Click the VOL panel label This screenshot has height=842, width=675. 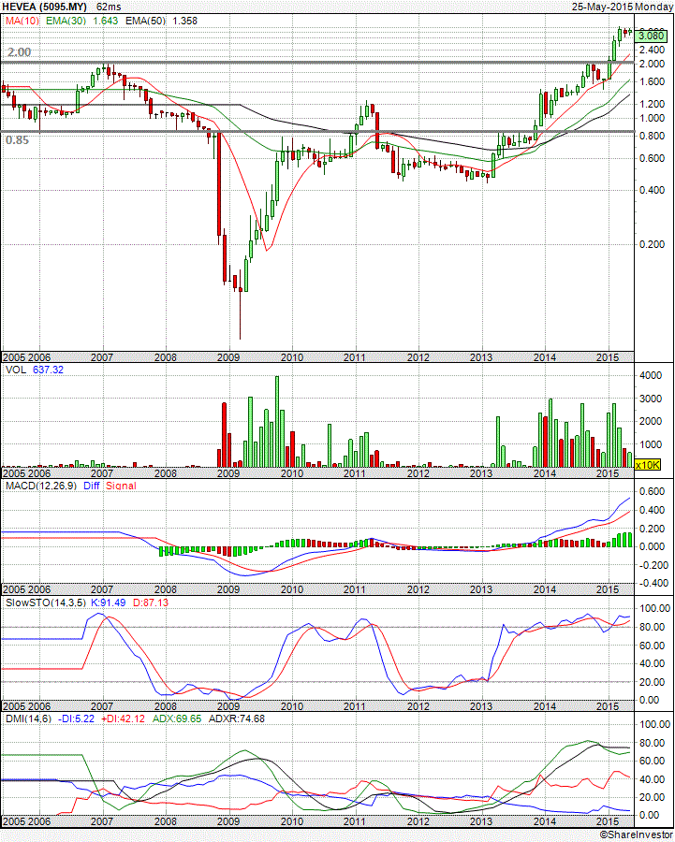point(16,370)
